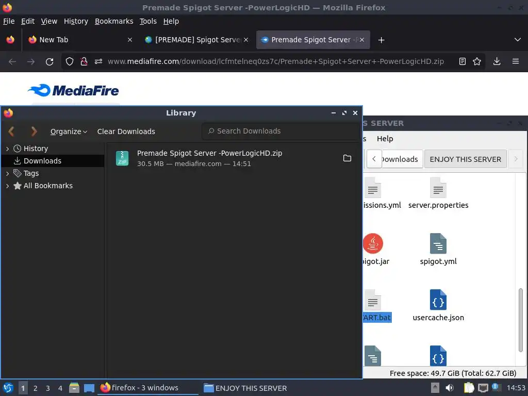Image resolution: width=528 pixels, height=396 pixels.
Task: Go back in Library window
Action: (11, 131)
